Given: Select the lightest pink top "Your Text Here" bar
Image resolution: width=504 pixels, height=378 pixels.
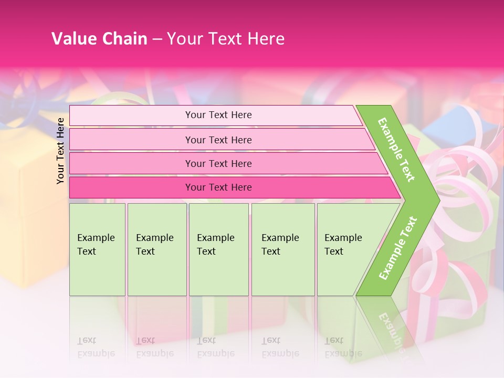Looking at the screenshot, I should pos(218,115).
